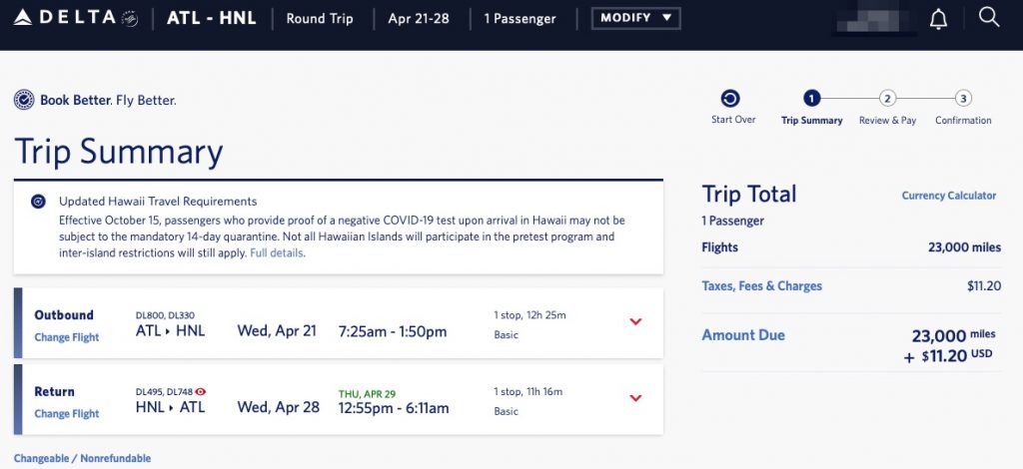The width and height of the screenshot is (1023, 469).
Task: Click step 2 Review & Pay circle
Action: tap(887, 99)
